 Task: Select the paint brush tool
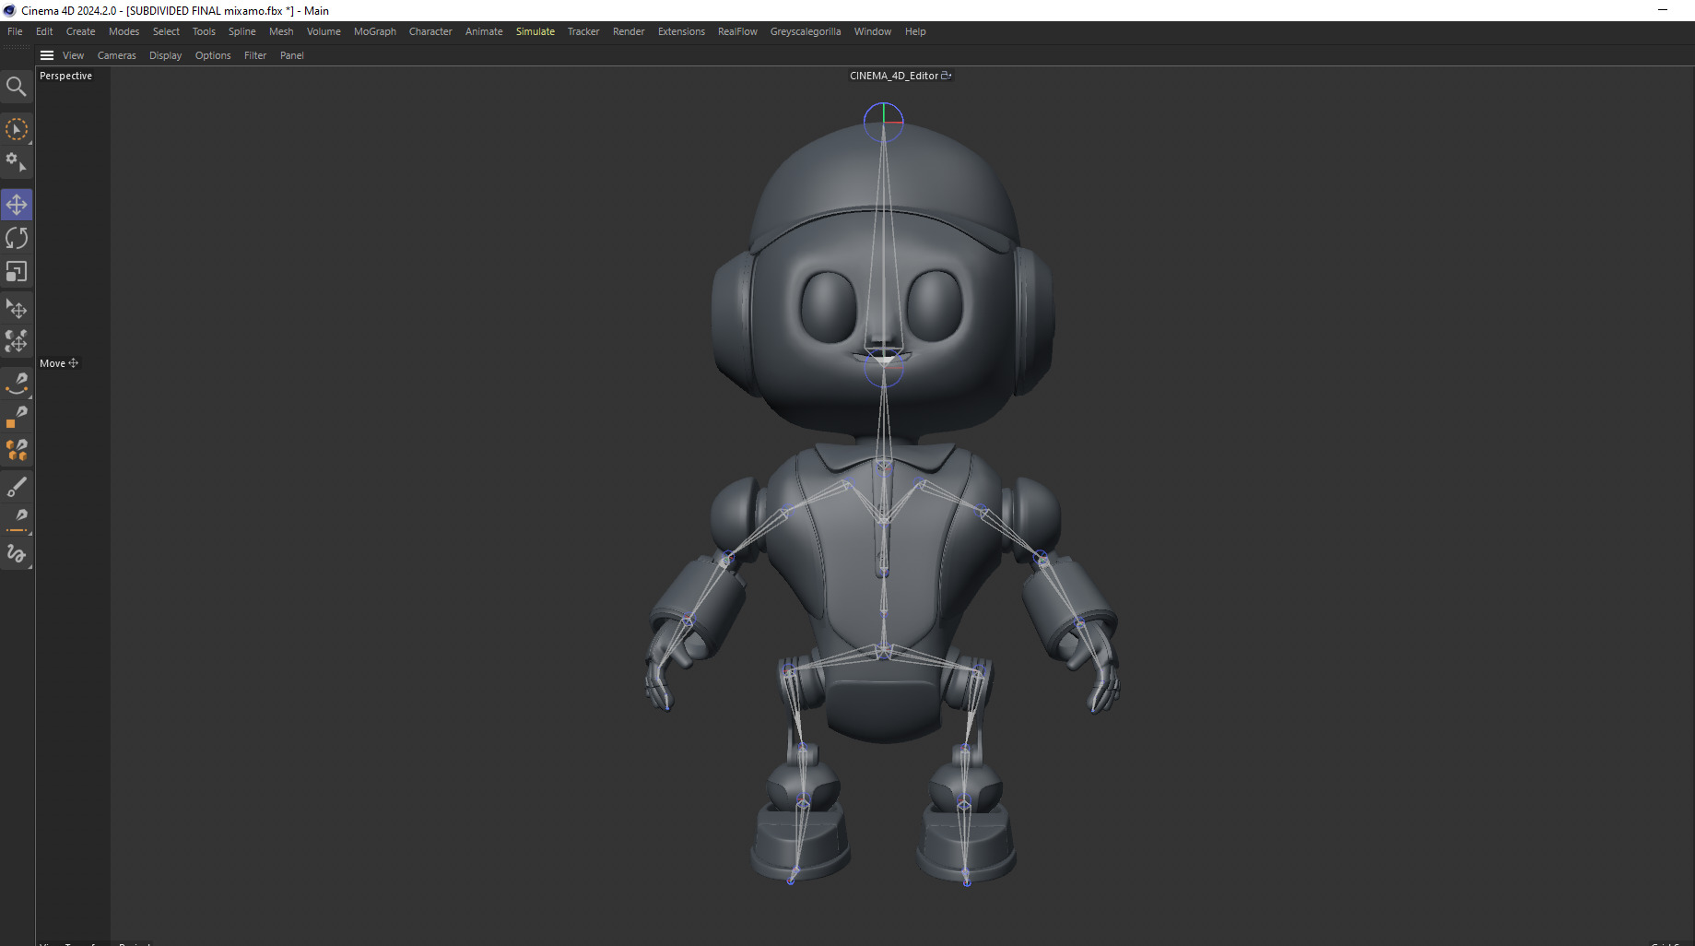coord(17,486)
